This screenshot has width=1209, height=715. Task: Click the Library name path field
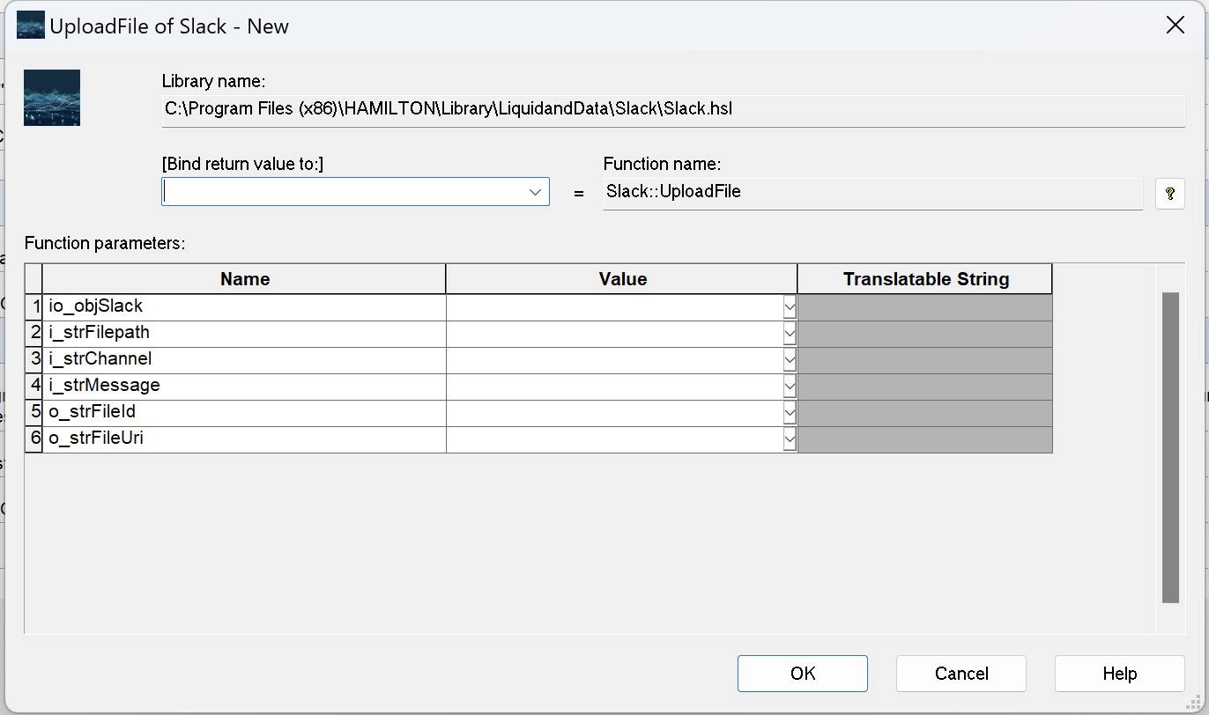(x=673, y=110)
